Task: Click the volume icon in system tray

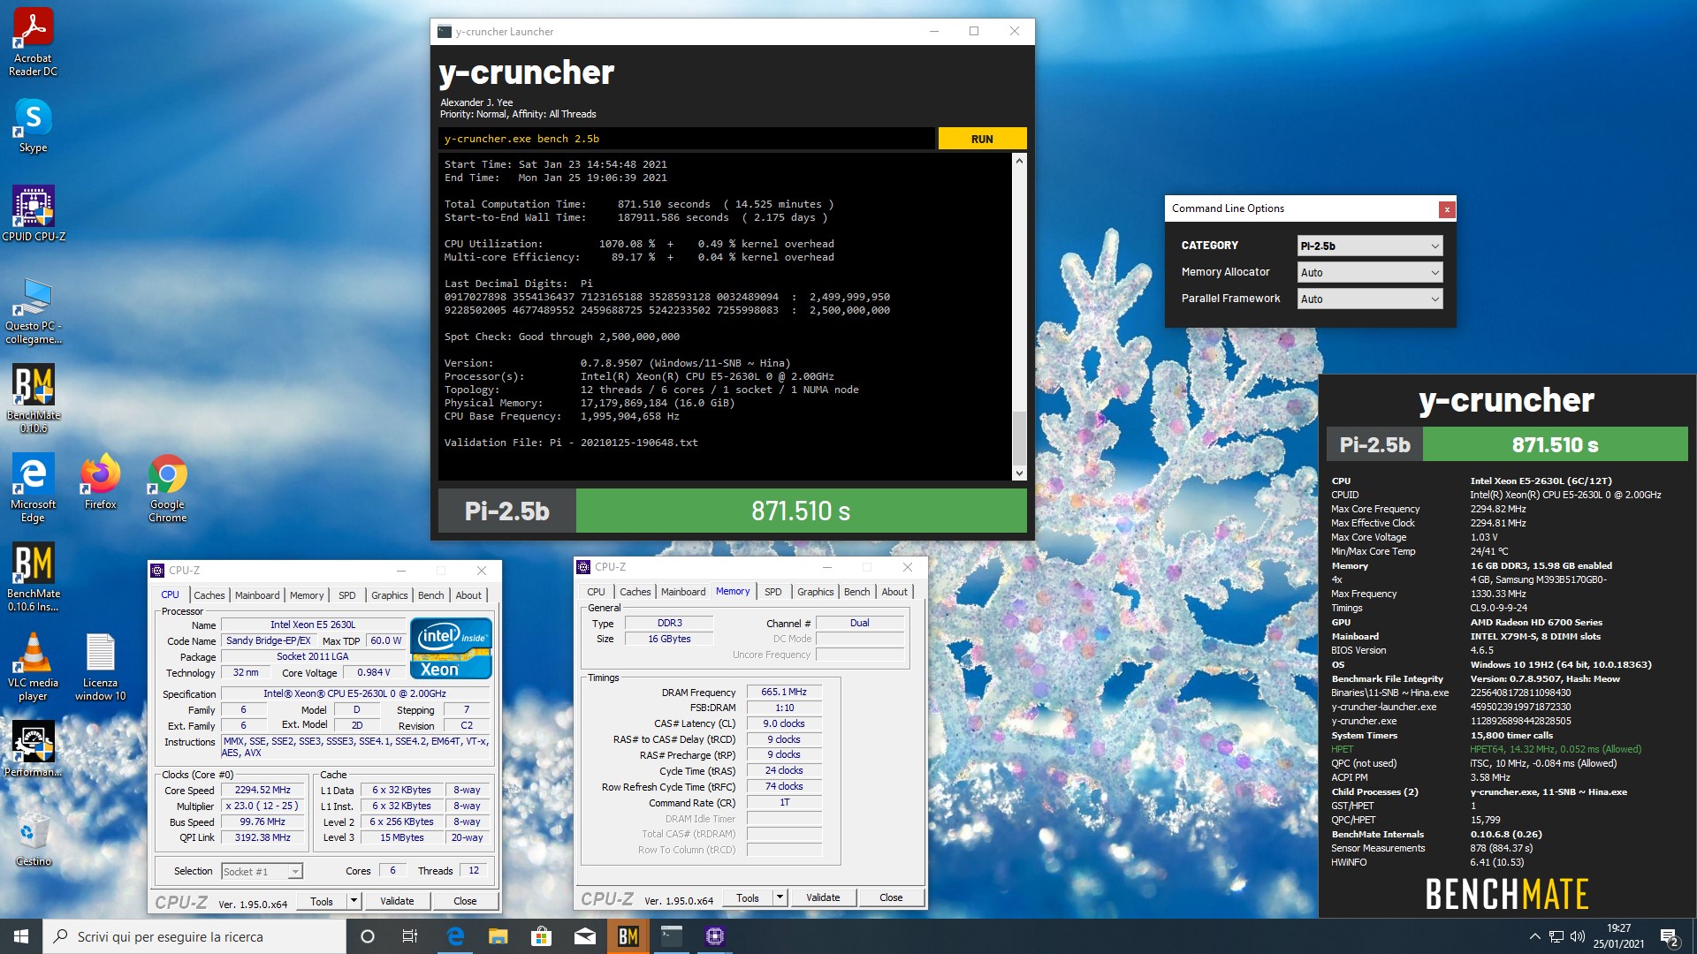Action: point(1578,936)
